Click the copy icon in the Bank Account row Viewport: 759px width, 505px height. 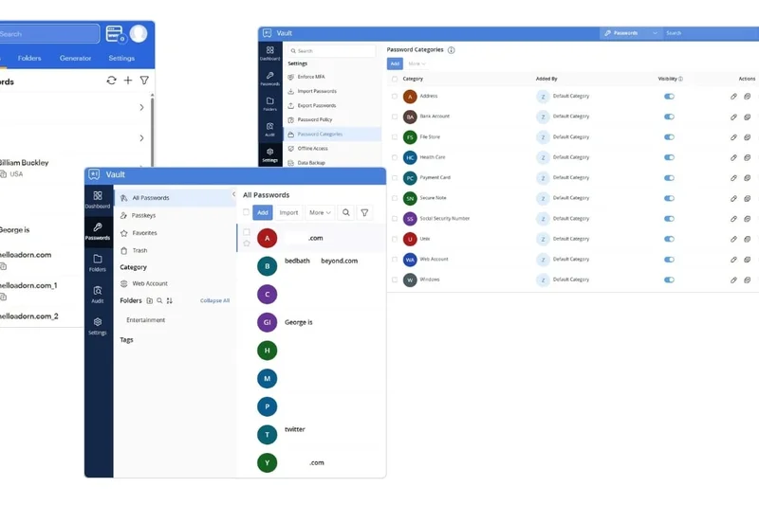748,117
